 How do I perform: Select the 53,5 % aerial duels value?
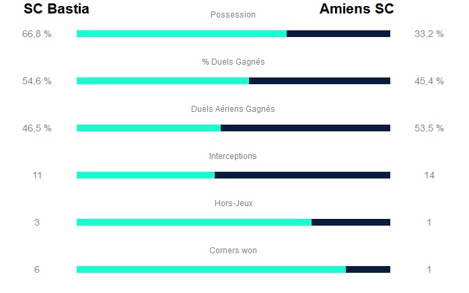click(x=429, y=128)
